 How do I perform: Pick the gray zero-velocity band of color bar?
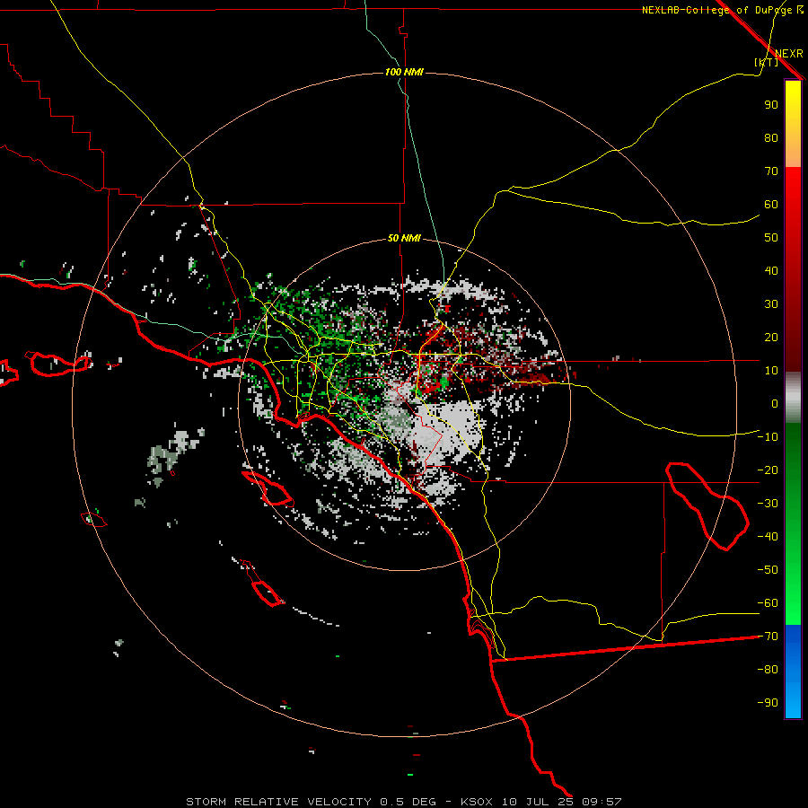point(793,398)
